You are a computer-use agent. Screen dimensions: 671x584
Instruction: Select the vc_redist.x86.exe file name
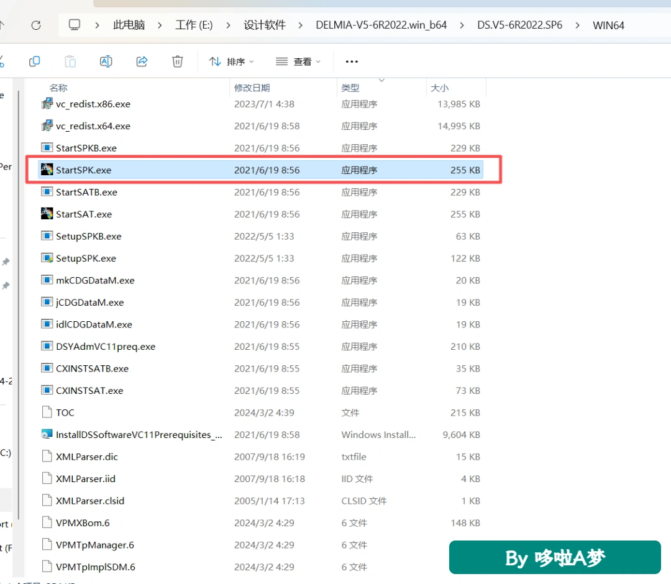click(93, 104)
